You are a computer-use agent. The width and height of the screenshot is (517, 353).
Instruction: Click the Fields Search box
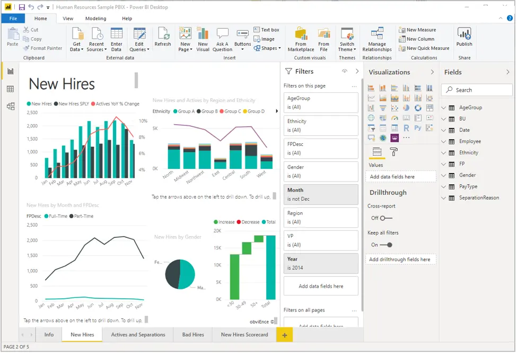click(x=477, y=90)
